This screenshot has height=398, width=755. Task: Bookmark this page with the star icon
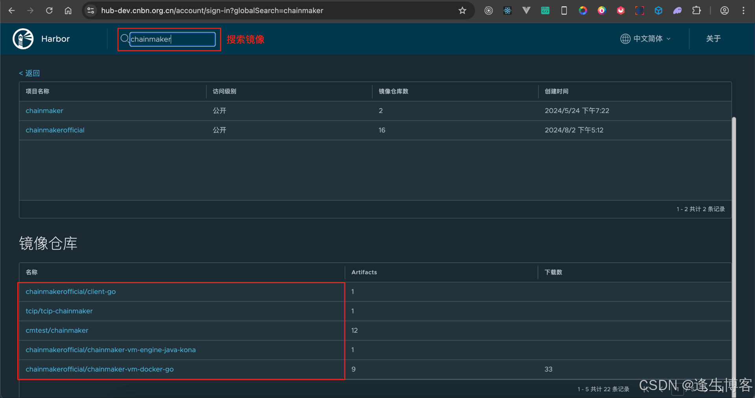click(x=462, y=11)
